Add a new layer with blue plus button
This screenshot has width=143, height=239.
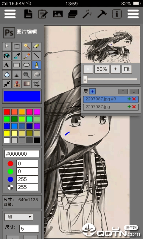(92, 91)
